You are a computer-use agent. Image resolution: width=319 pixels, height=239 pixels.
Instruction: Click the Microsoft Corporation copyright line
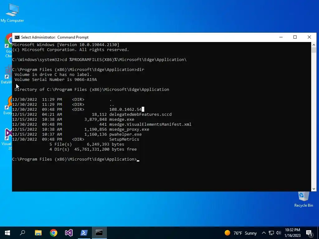pyautogui.click(x=70, y=50)
